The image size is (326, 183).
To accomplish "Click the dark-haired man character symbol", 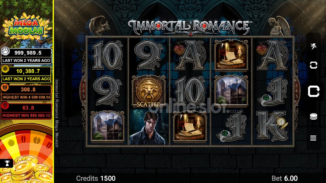I will (x=148, y=127).
